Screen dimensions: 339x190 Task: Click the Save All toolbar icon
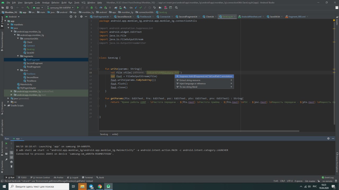(7, 8)
